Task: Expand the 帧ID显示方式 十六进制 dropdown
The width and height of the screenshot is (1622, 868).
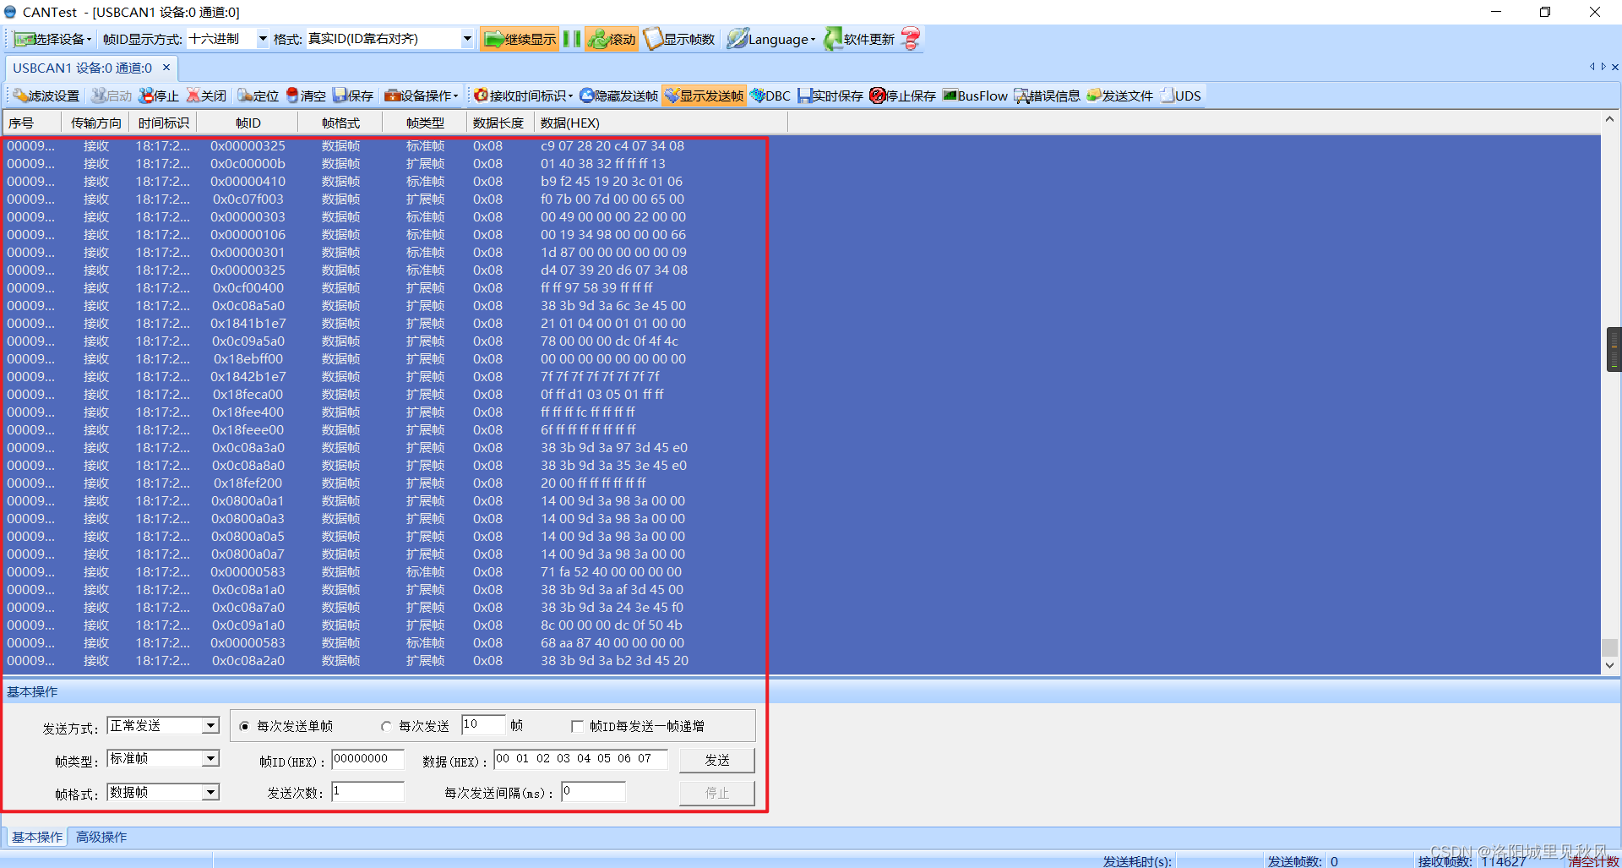Action: (263, 39)
